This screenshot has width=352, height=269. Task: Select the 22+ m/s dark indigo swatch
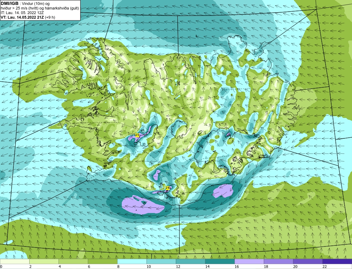coord(337,261)
